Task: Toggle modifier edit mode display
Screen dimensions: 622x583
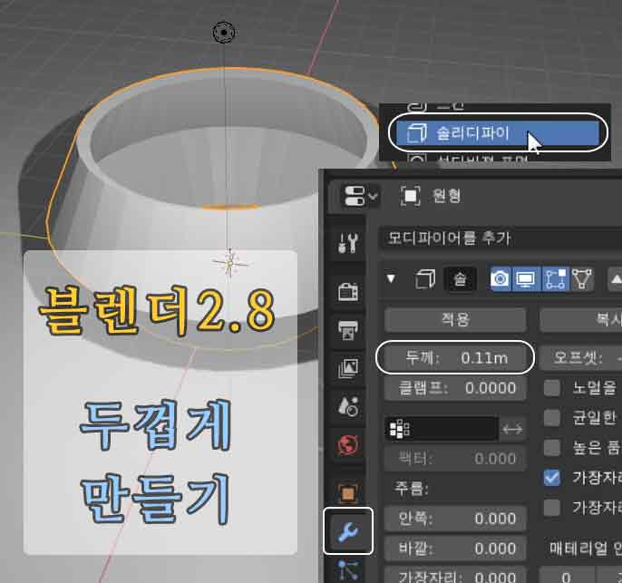Action: [x=555, y=279]
